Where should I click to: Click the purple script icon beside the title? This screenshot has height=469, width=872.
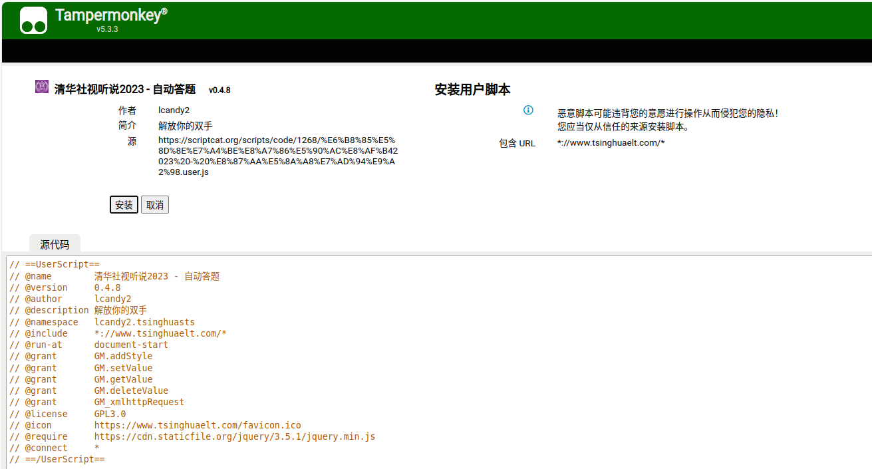[x=42, y=86]
